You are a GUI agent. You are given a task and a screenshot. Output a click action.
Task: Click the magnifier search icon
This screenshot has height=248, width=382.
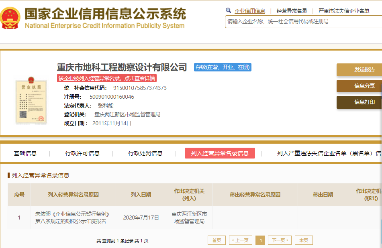(x=228, y=10)
